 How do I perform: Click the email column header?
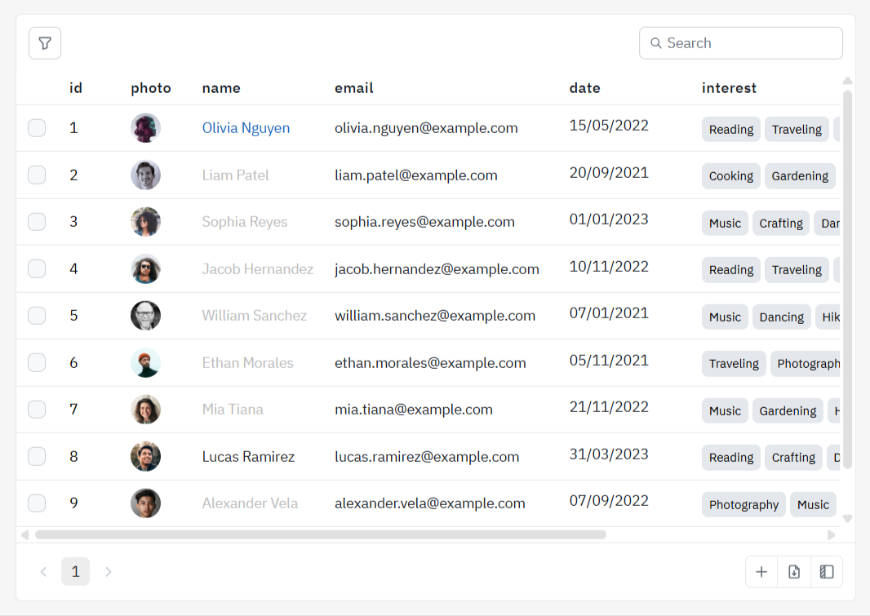[x=353, y=88]
